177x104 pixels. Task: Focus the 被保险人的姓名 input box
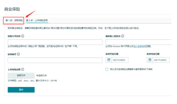(138, 42)
